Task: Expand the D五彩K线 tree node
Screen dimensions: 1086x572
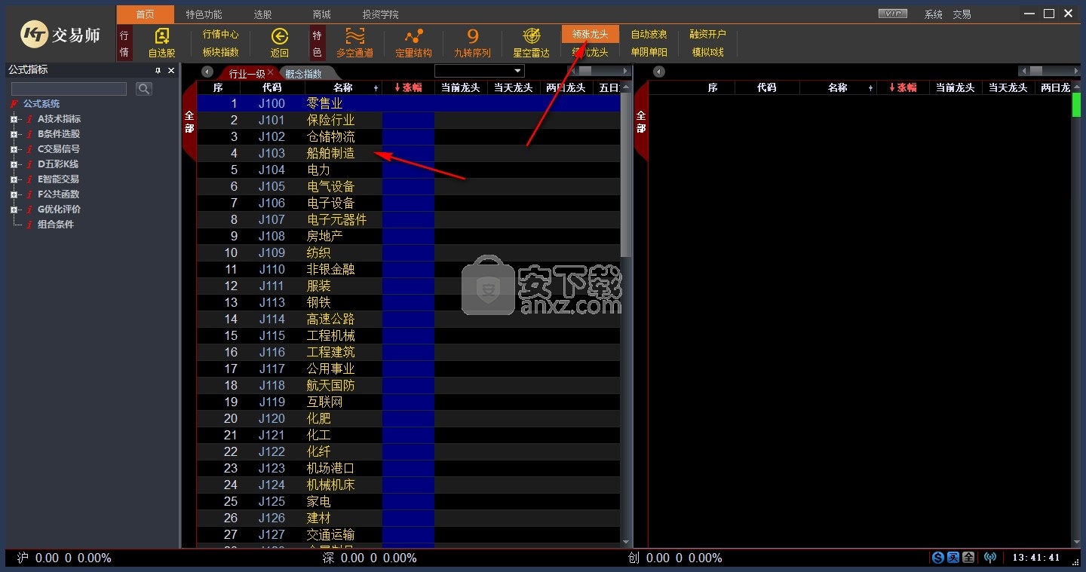Action: pos(14,164)
